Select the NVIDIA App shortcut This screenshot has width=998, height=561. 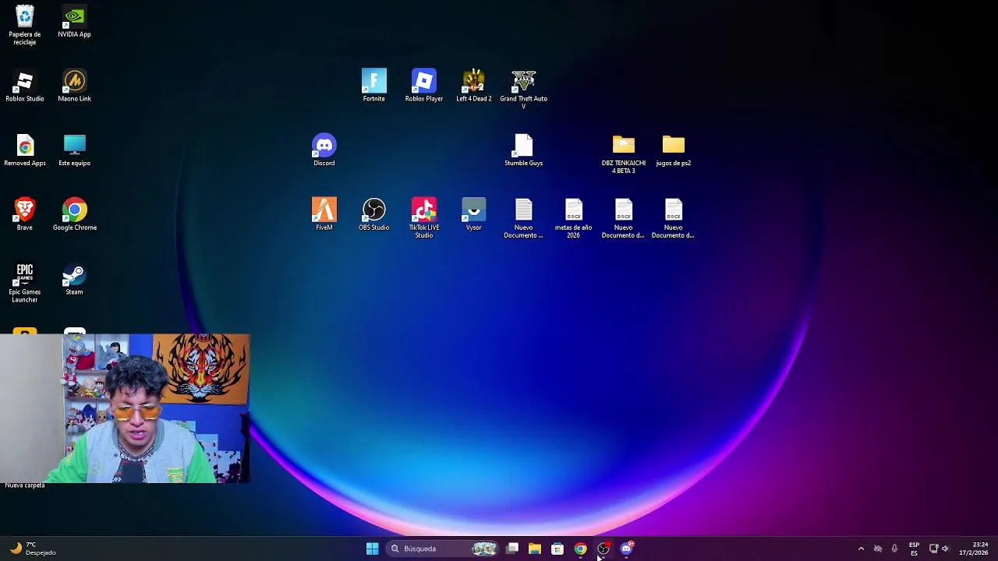click(74, 21)
